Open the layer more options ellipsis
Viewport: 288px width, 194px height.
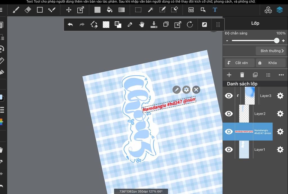(281, 75)
